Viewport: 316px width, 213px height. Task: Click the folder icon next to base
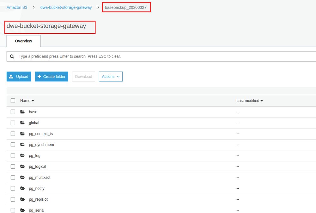tap(22, 112)
